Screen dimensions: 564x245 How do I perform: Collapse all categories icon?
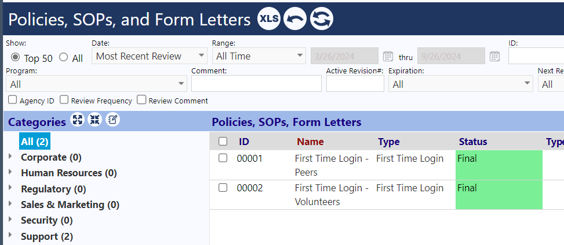coord(95,120)
